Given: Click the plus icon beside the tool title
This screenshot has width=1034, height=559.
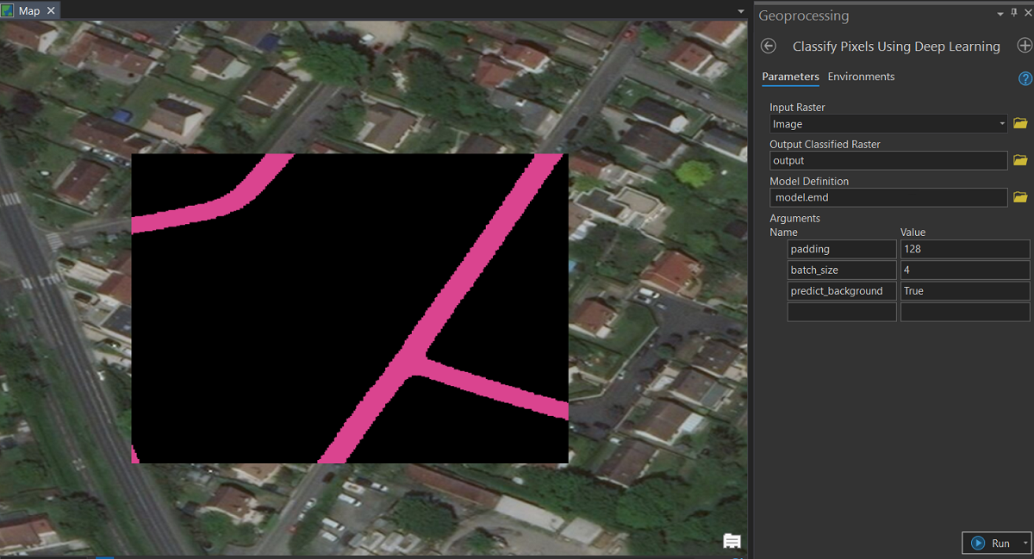Looking at the screenshot, I should [x=1024, y=47].
